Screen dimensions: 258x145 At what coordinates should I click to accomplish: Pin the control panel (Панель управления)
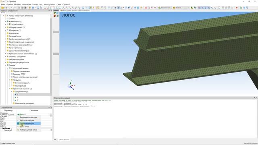pos(49,10)
